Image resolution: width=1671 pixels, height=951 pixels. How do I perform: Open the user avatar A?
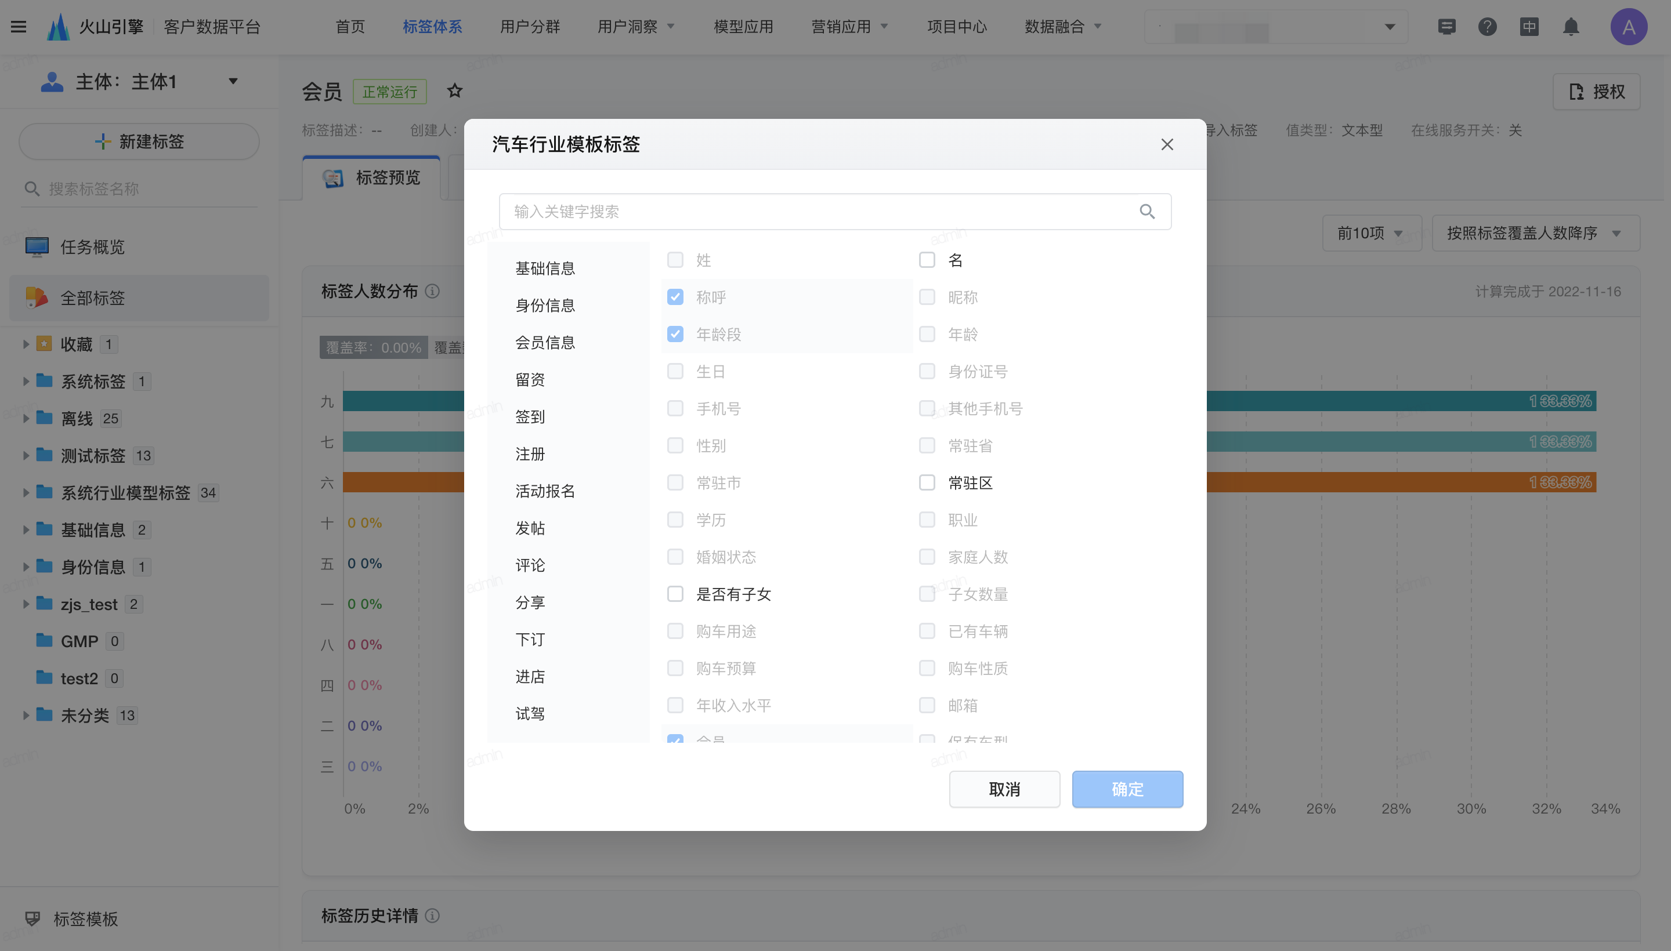pyautogui.click(x=1629, y=27)
